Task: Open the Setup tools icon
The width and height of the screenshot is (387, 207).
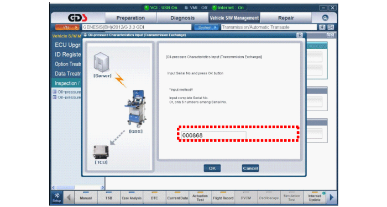Action: (x=57, y=198)
